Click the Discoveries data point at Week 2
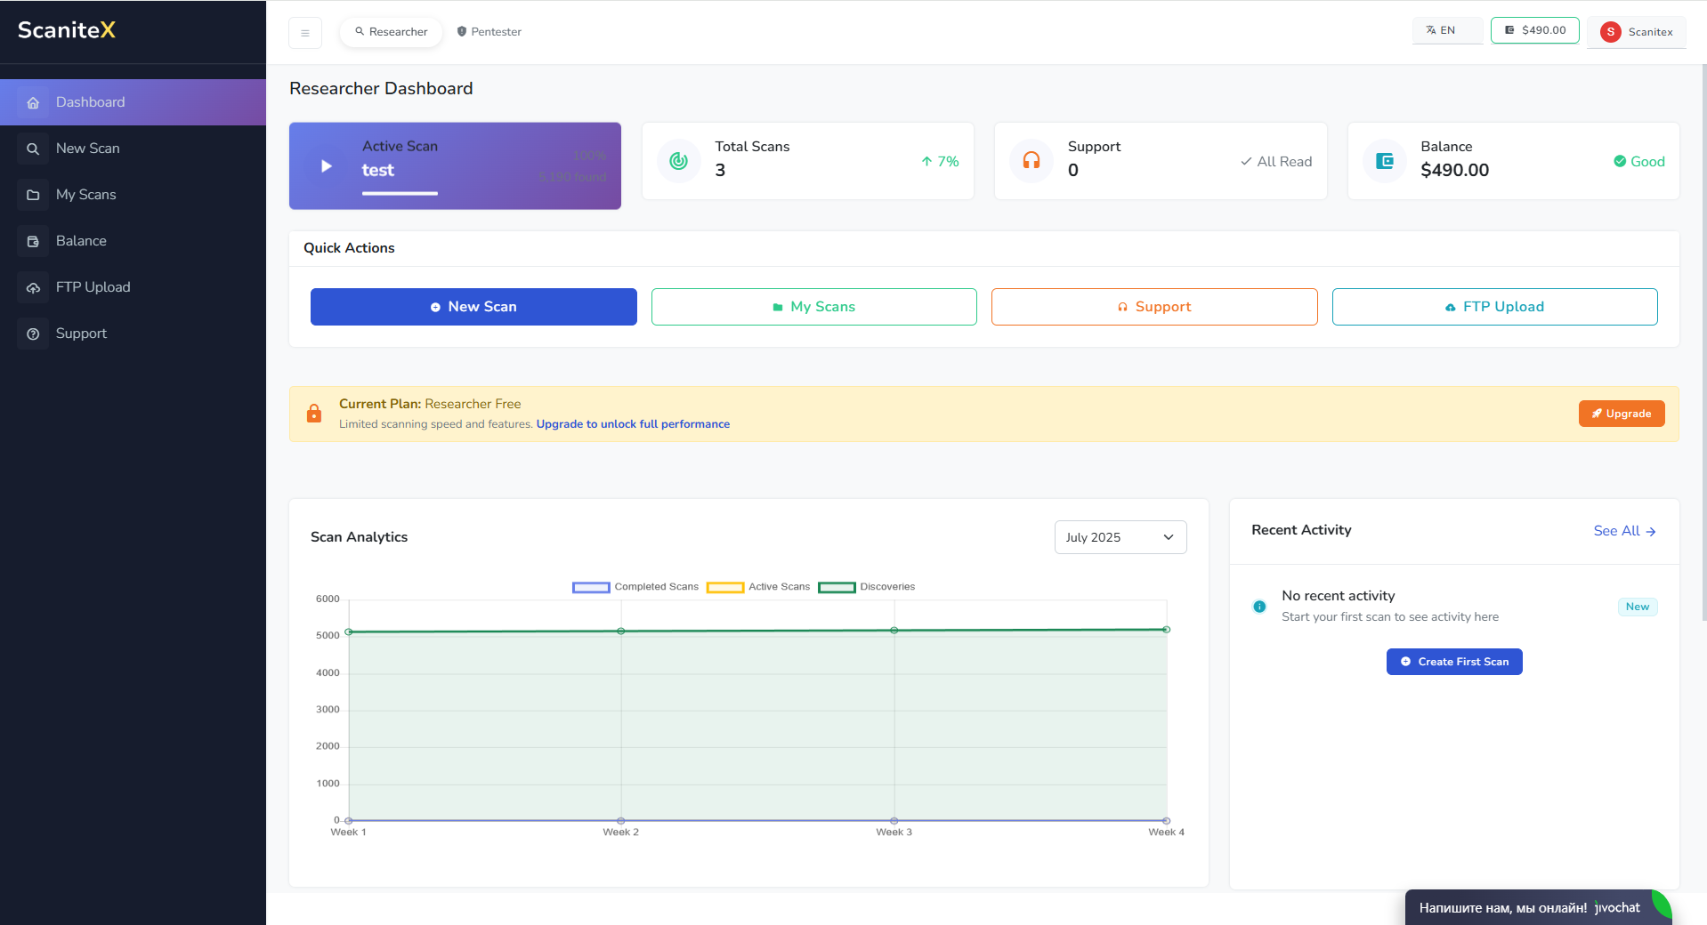The width and height of the screenshot is (1707, 925). 621,631
